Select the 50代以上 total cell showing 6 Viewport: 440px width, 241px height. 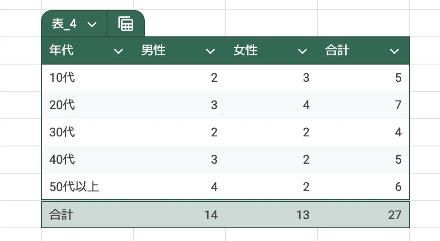click(363, 186)
